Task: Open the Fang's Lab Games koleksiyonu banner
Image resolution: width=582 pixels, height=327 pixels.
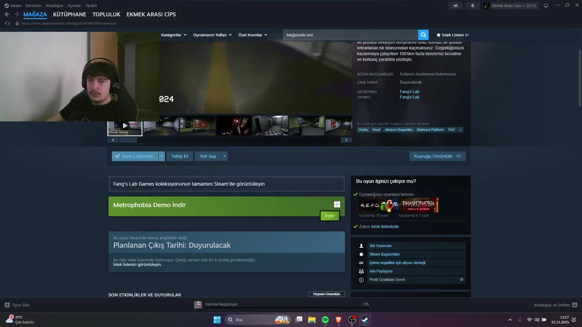Action: (x=226, y=184)
